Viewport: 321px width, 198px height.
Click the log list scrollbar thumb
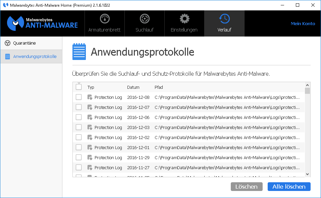[307, 90]
